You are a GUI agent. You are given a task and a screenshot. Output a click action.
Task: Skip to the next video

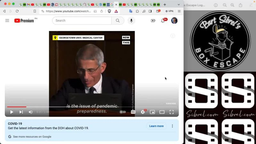(21, 112)
